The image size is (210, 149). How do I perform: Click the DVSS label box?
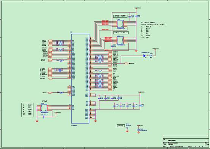click(121, 126)
